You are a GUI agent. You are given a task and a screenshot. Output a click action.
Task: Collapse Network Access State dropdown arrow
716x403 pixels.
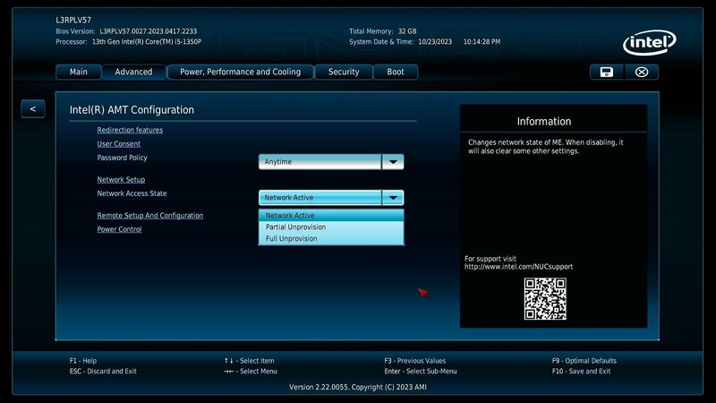tap(393, 197)
